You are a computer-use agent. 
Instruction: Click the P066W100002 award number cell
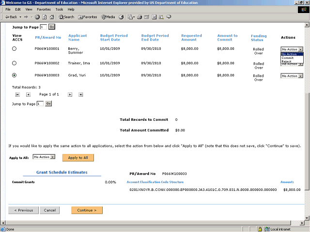47,63
